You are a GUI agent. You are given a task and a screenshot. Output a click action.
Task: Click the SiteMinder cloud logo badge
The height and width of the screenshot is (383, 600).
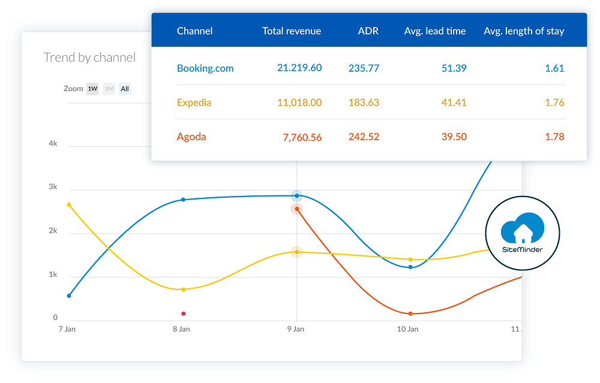523,233
